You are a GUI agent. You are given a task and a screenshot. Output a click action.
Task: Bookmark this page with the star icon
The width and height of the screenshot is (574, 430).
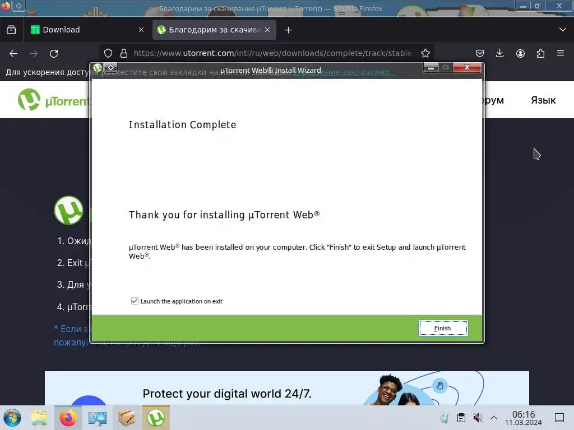[425, 53]
